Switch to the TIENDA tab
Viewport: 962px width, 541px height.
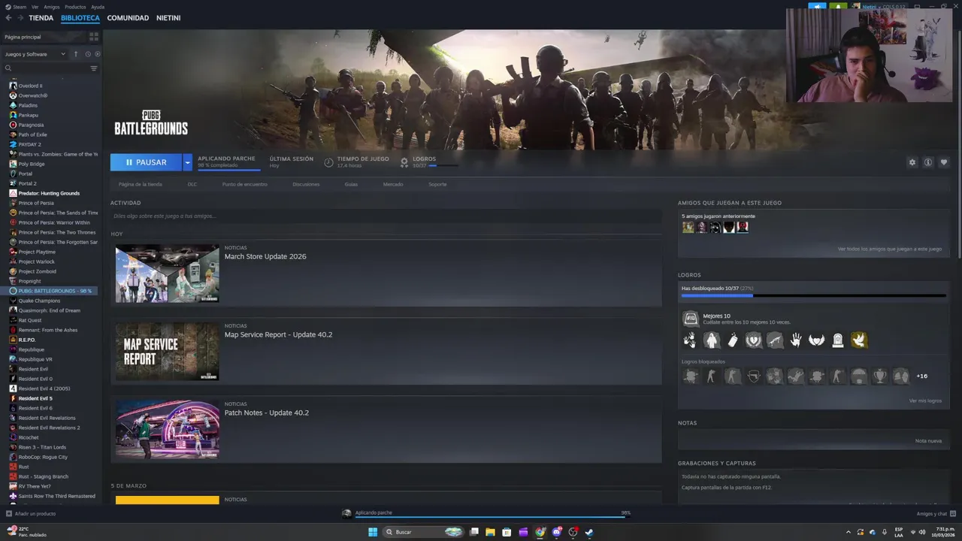[x=41, y=18]
